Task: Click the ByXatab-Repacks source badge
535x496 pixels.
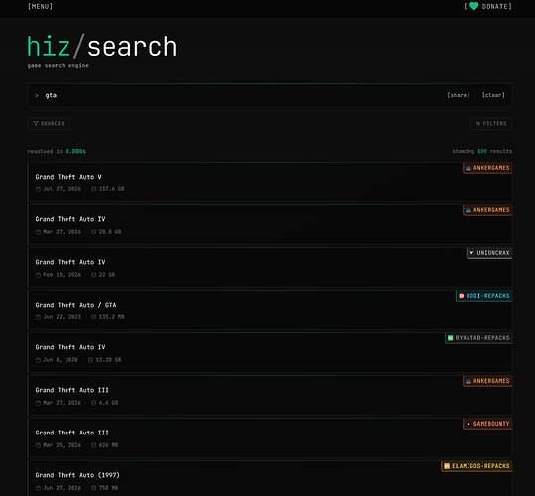Action: click(478, 338)
